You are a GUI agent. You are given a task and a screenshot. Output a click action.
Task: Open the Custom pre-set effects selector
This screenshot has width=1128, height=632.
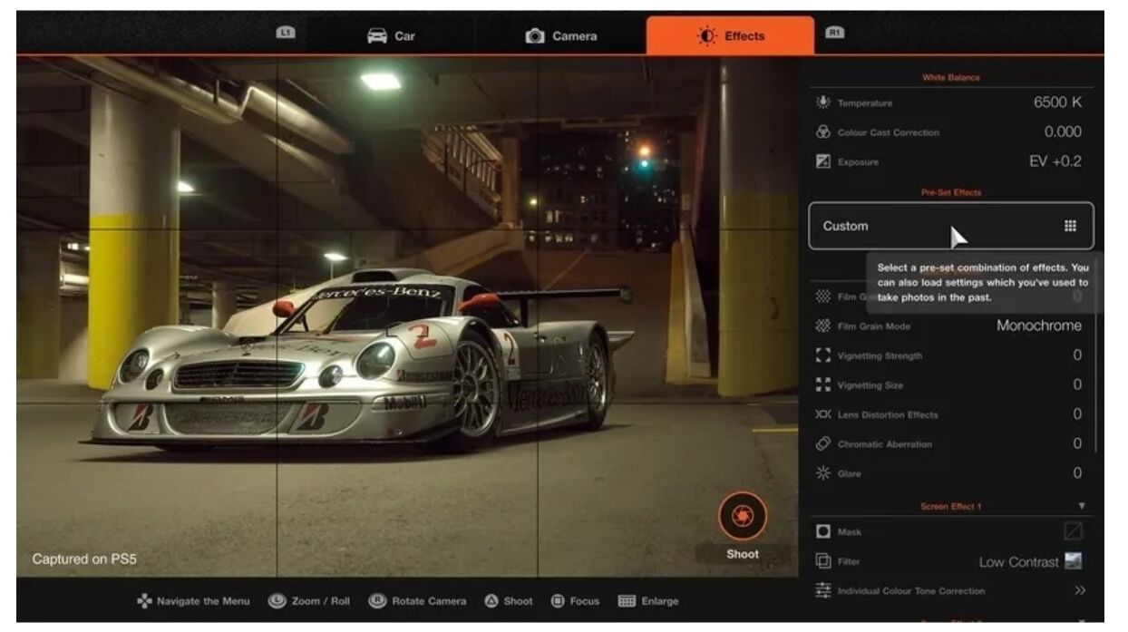[x=950, y=226]
